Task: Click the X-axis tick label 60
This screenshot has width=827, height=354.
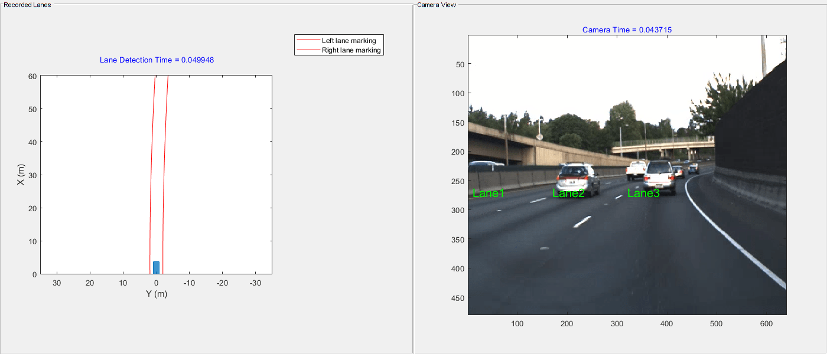Action: [x=32, y=76]
